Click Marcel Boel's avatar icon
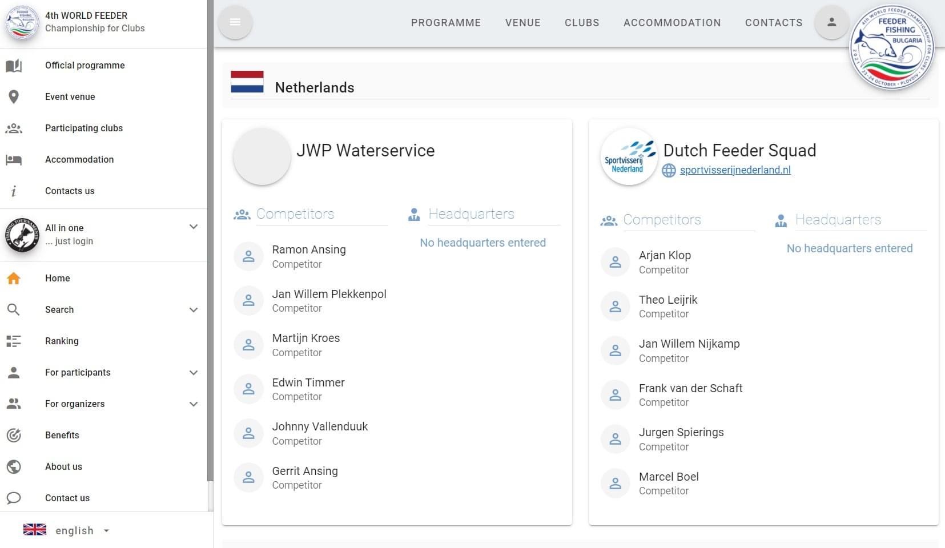This screenshot has width=945, height=548. 616,483
